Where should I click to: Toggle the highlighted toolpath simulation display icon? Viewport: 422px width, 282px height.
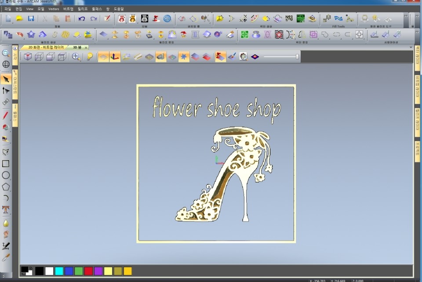pos(161,57)
